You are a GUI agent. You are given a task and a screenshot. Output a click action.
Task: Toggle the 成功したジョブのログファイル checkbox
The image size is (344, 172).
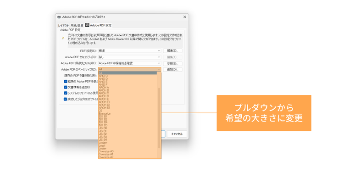(66, 99)
